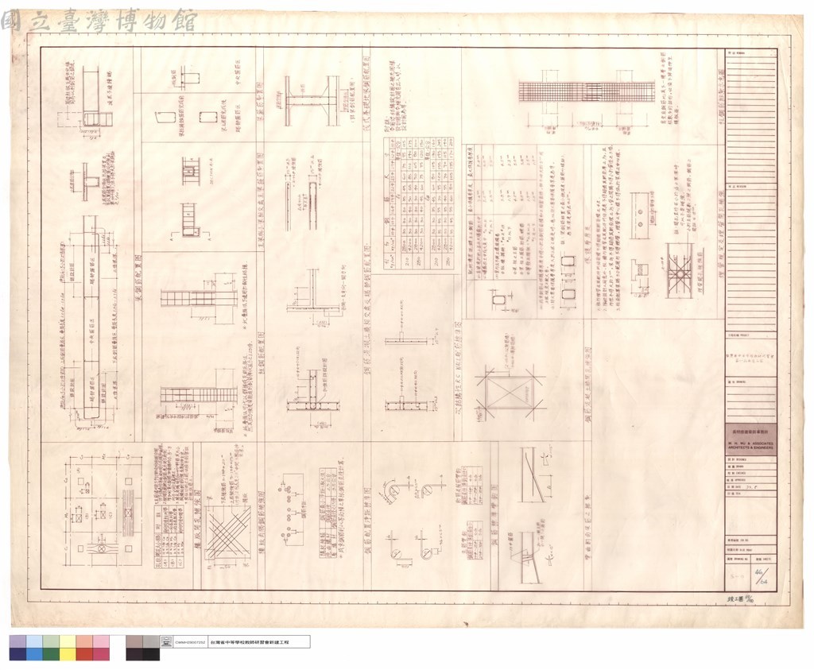This screenshot has height=670, width=814.
Task: Click the handwritten 竣工圖 note
Action: (741, 598)
